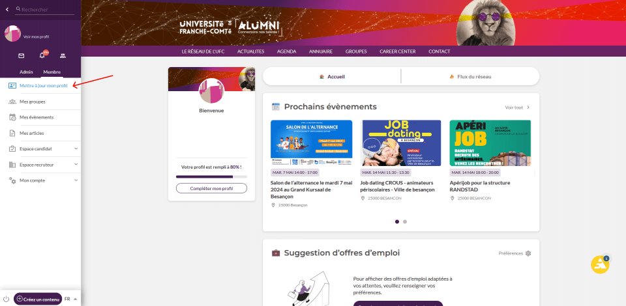Collapse sidebar with the back arrow

tap(7, 8)
